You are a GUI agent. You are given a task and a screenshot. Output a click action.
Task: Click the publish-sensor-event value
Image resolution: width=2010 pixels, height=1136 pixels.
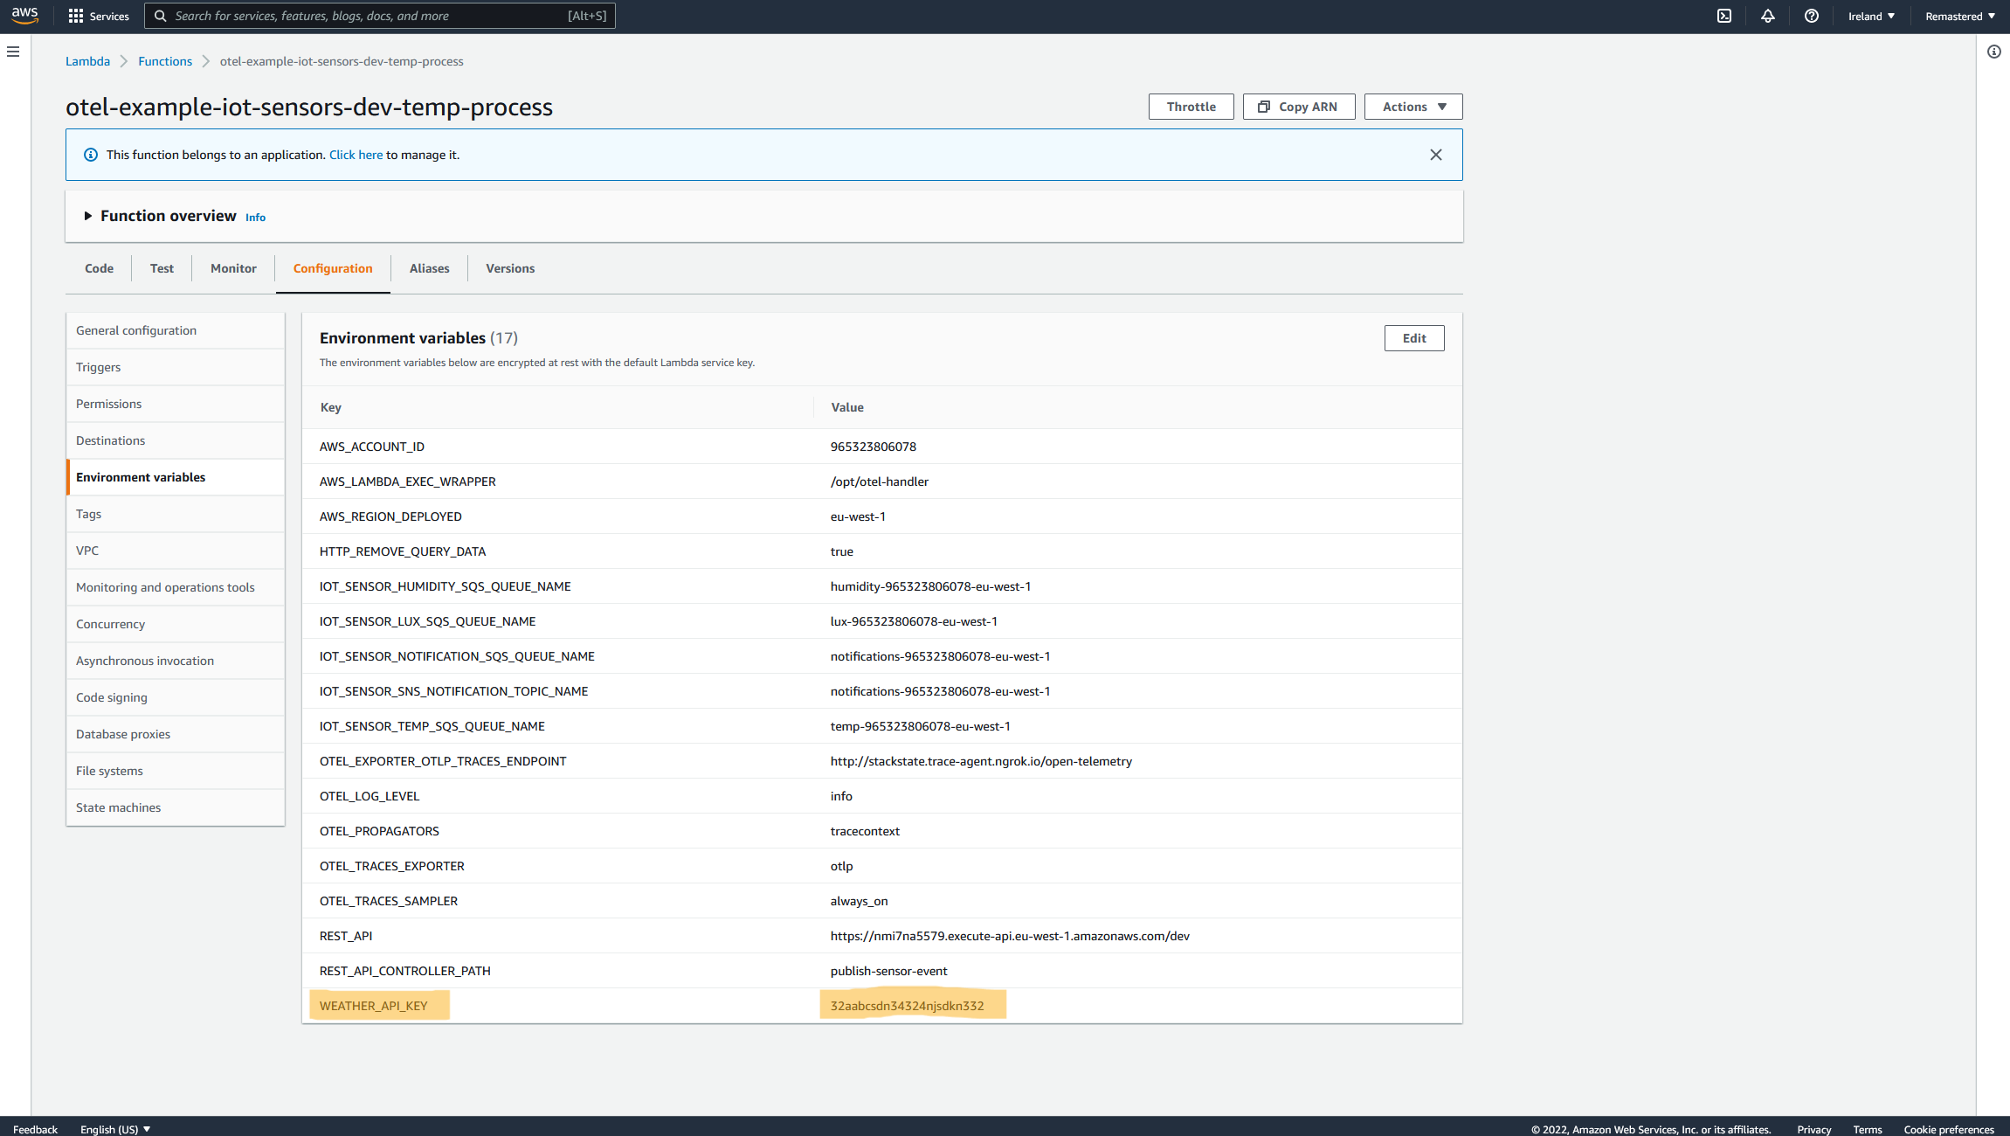[x=888, y=971]
